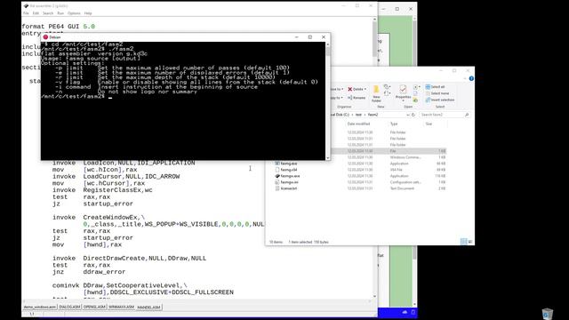This screenshot has height=320, width=569.
Task: Switch to the demo_windows.asm editor tab
Action: click(x=40, y=307)
